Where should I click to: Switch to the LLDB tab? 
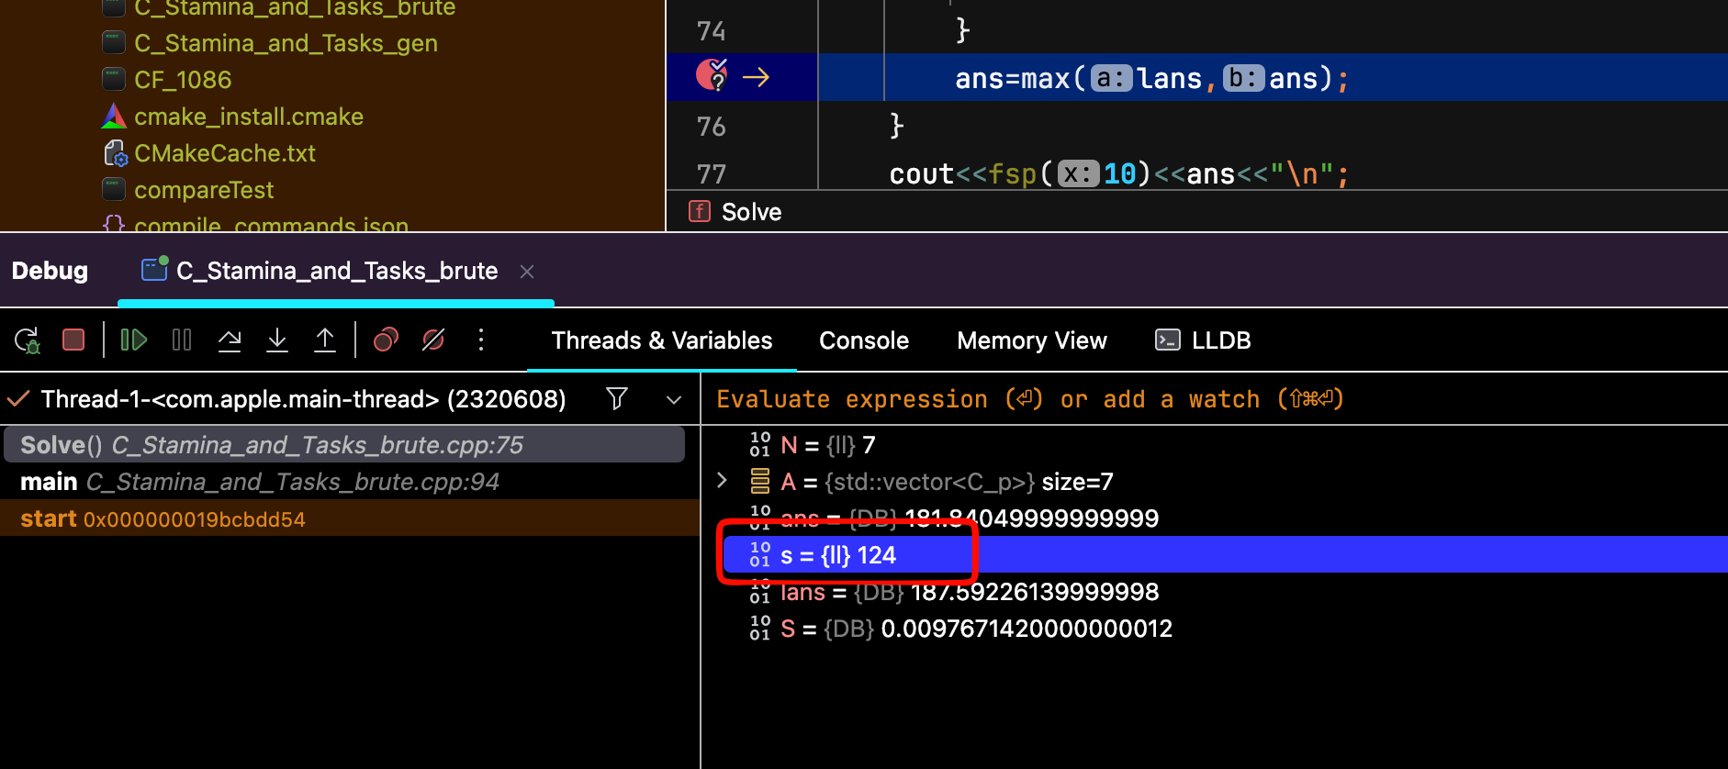click(x=1203, y=340)
